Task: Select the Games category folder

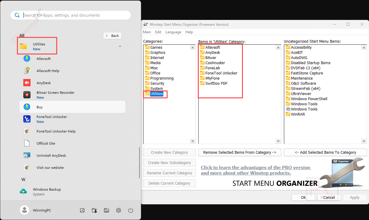Action: pyautogui.click(x=153, y=47)
